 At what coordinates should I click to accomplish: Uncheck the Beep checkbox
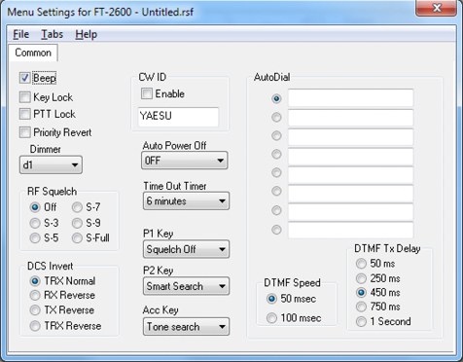25,78
